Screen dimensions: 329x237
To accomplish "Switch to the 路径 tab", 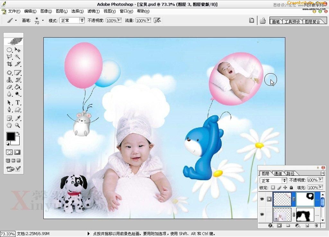I will click(x=290, y=173).
